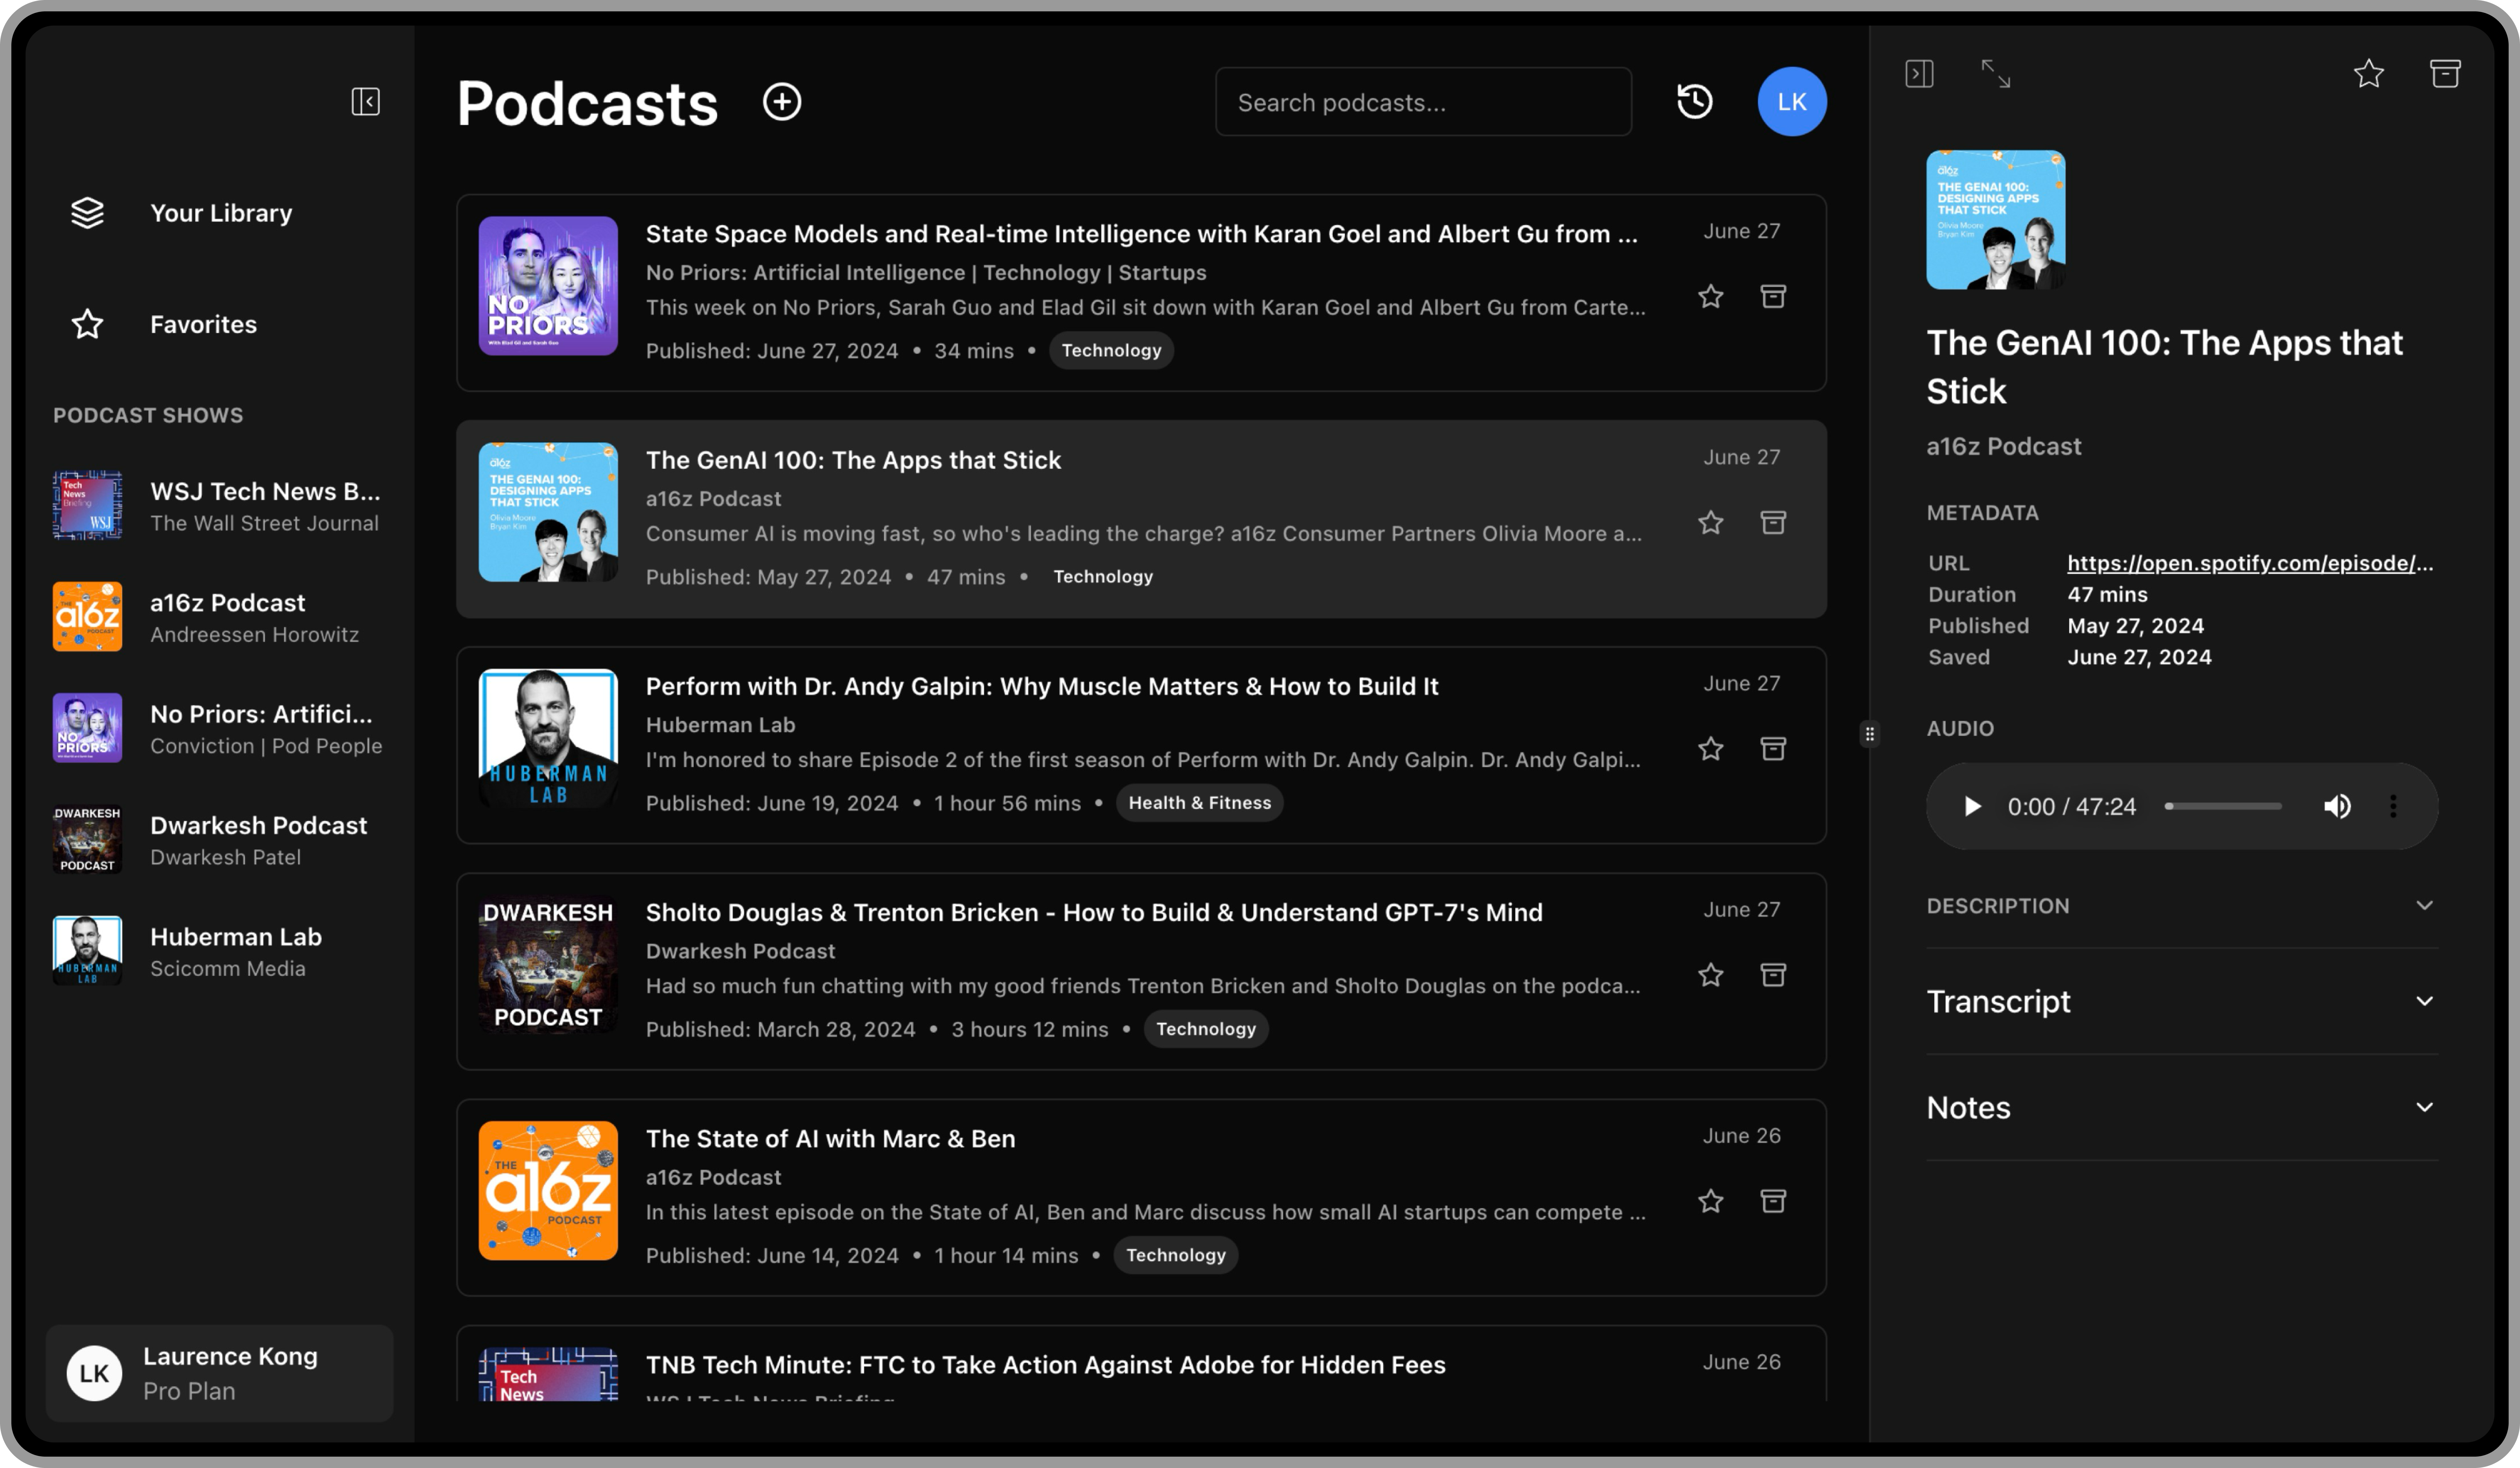Expand the Notes section

point(2182,1107)
